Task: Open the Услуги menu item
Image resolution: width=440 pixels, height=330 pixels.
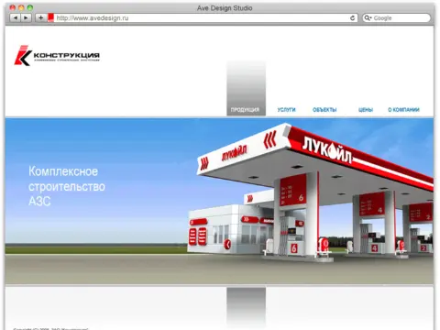Action: coord(286,109)
